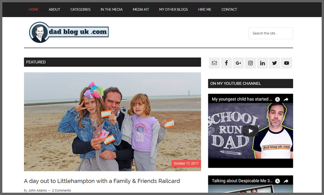This screenshot has width=324, height=195.
Task: Click Watch Later on School Run video
Action: click(x=277, y=99)
